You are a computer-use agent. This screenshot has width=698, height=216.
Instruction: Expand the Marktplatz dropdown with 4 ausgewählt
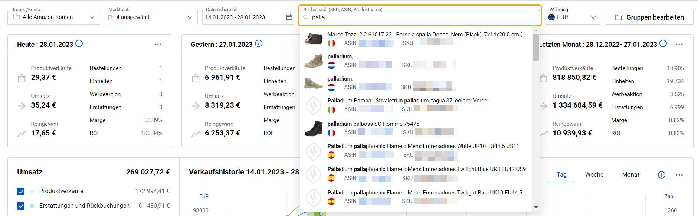151,17
